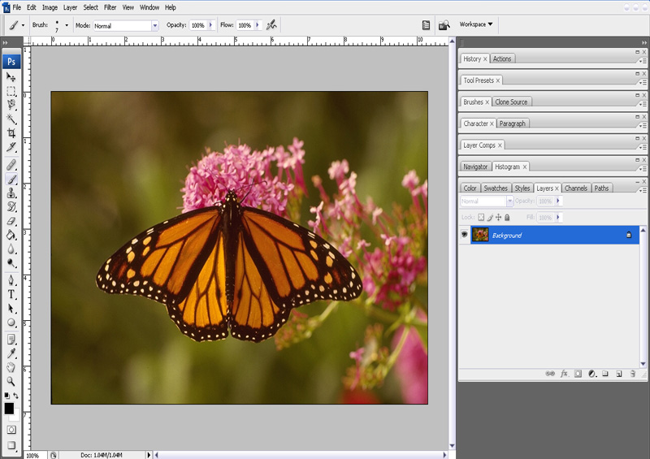The height and width of the screenshot is (459, 650).
Task: Select the Eyedropper tool
Action: pyautogui.click(x=11, y=353)
